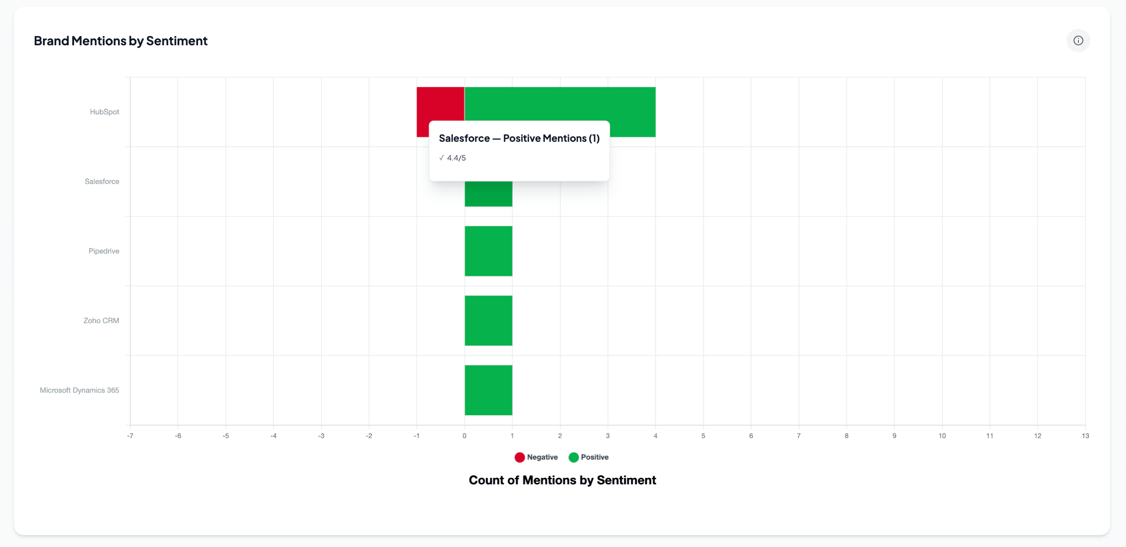Click the Brand Mentions by Sentiment title
The height and width of the screenshot is (547, 1126).
pos(121,41)
